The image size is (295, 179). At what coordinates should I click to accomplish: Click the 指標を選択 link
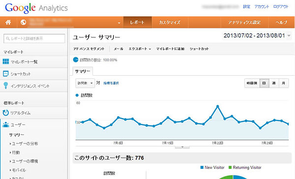click(x=111, y=83)
